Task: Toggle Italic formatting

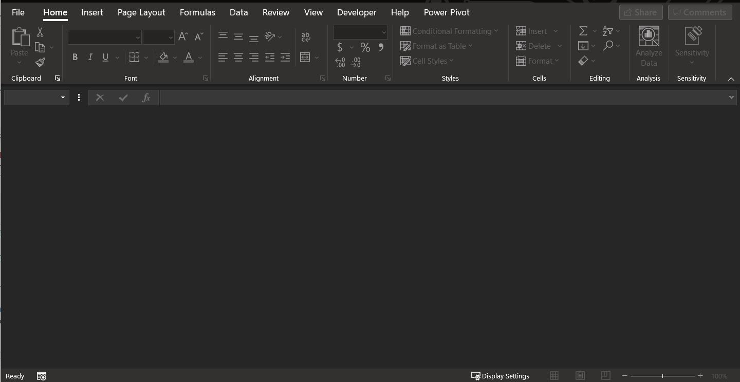Action: click(x=90, y=57)
